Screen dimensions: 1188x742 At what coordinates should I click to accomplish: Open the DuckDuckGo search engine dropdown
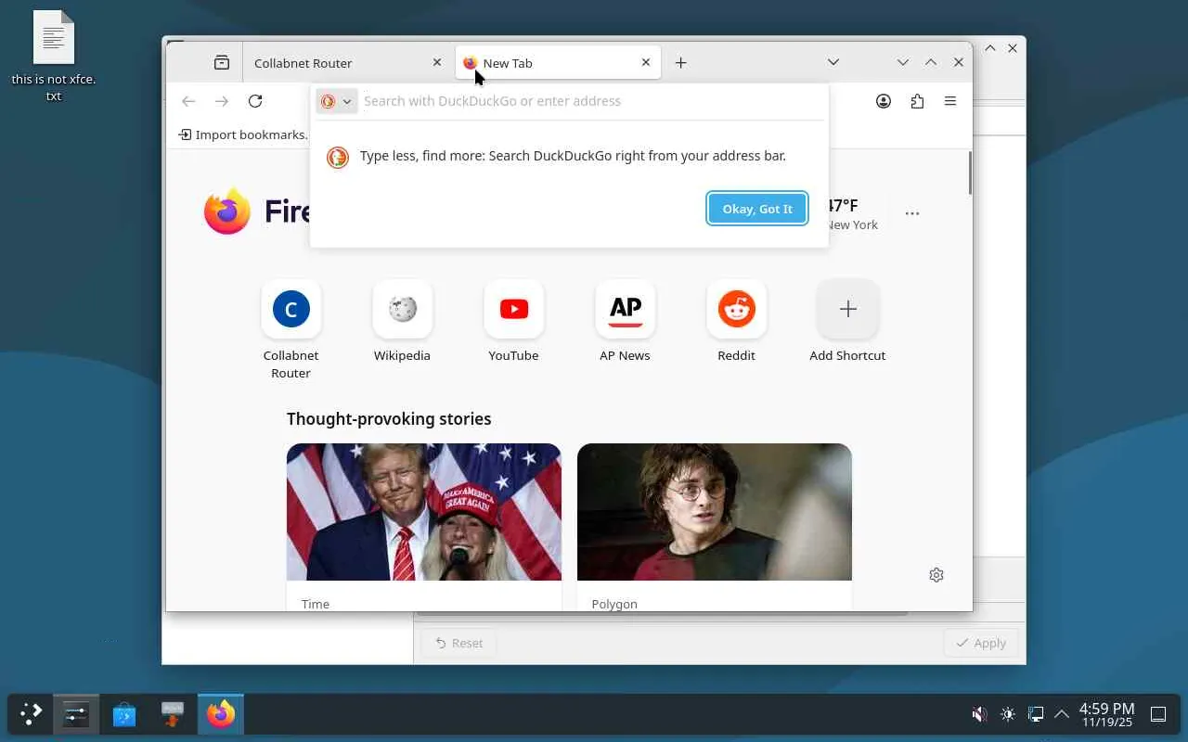336,101
